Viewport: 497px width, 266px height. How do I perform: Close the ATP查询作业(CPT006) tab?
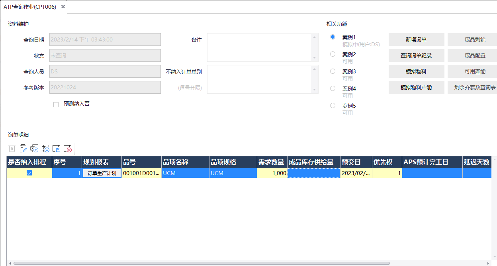coord(63,7)
